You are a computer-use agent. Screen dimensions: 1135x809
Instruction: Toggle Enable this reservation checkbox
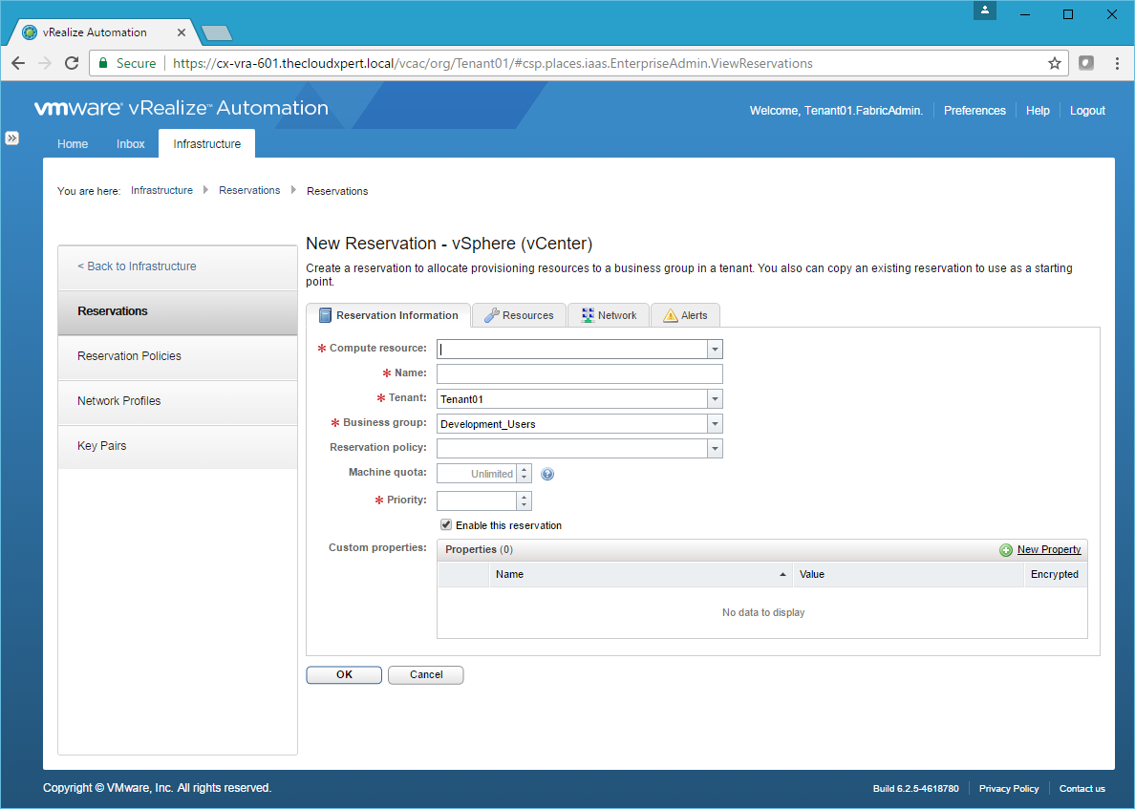pos(446,525)
